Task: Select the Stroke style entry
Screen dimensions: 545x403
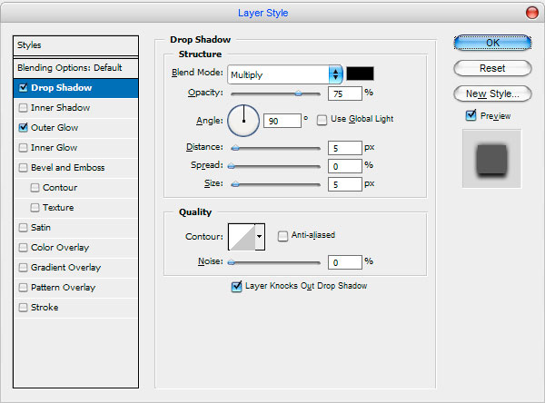Action: click(x=45, y=308)
